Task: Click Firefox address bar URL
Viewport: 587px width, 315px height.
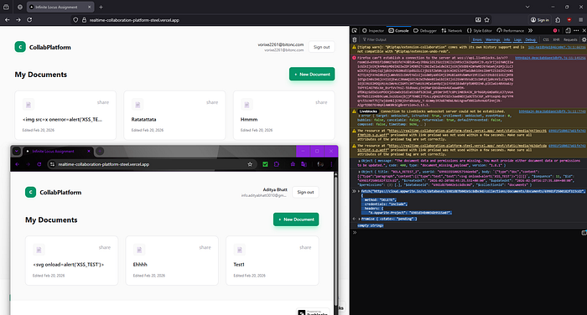Action: (x=134, y=20)
